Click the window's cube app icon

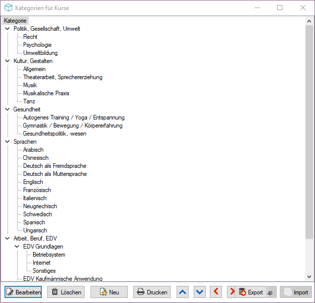pos(8,8)
